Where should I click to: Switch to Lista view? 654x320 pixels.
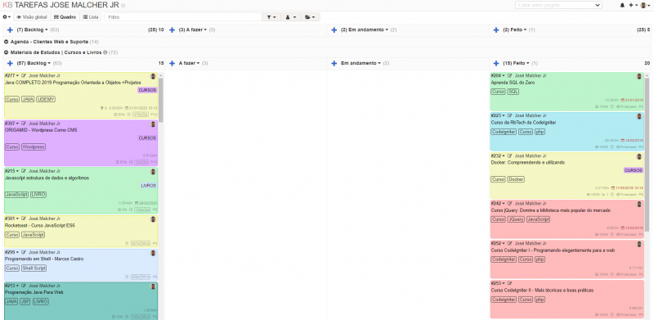pos(91,17)
